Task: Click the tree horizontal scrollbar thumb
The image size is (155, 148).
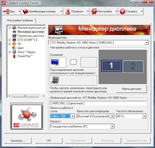Action: [25, 96]
